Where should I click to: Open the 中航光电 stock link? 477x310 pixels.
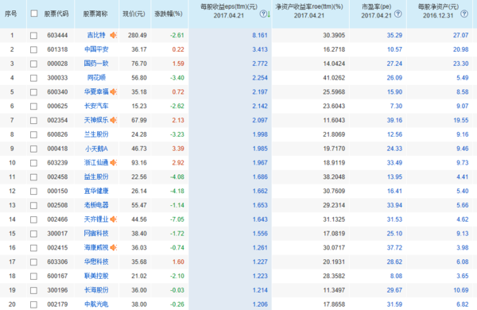pyautogui.click(x=96, y=304)
